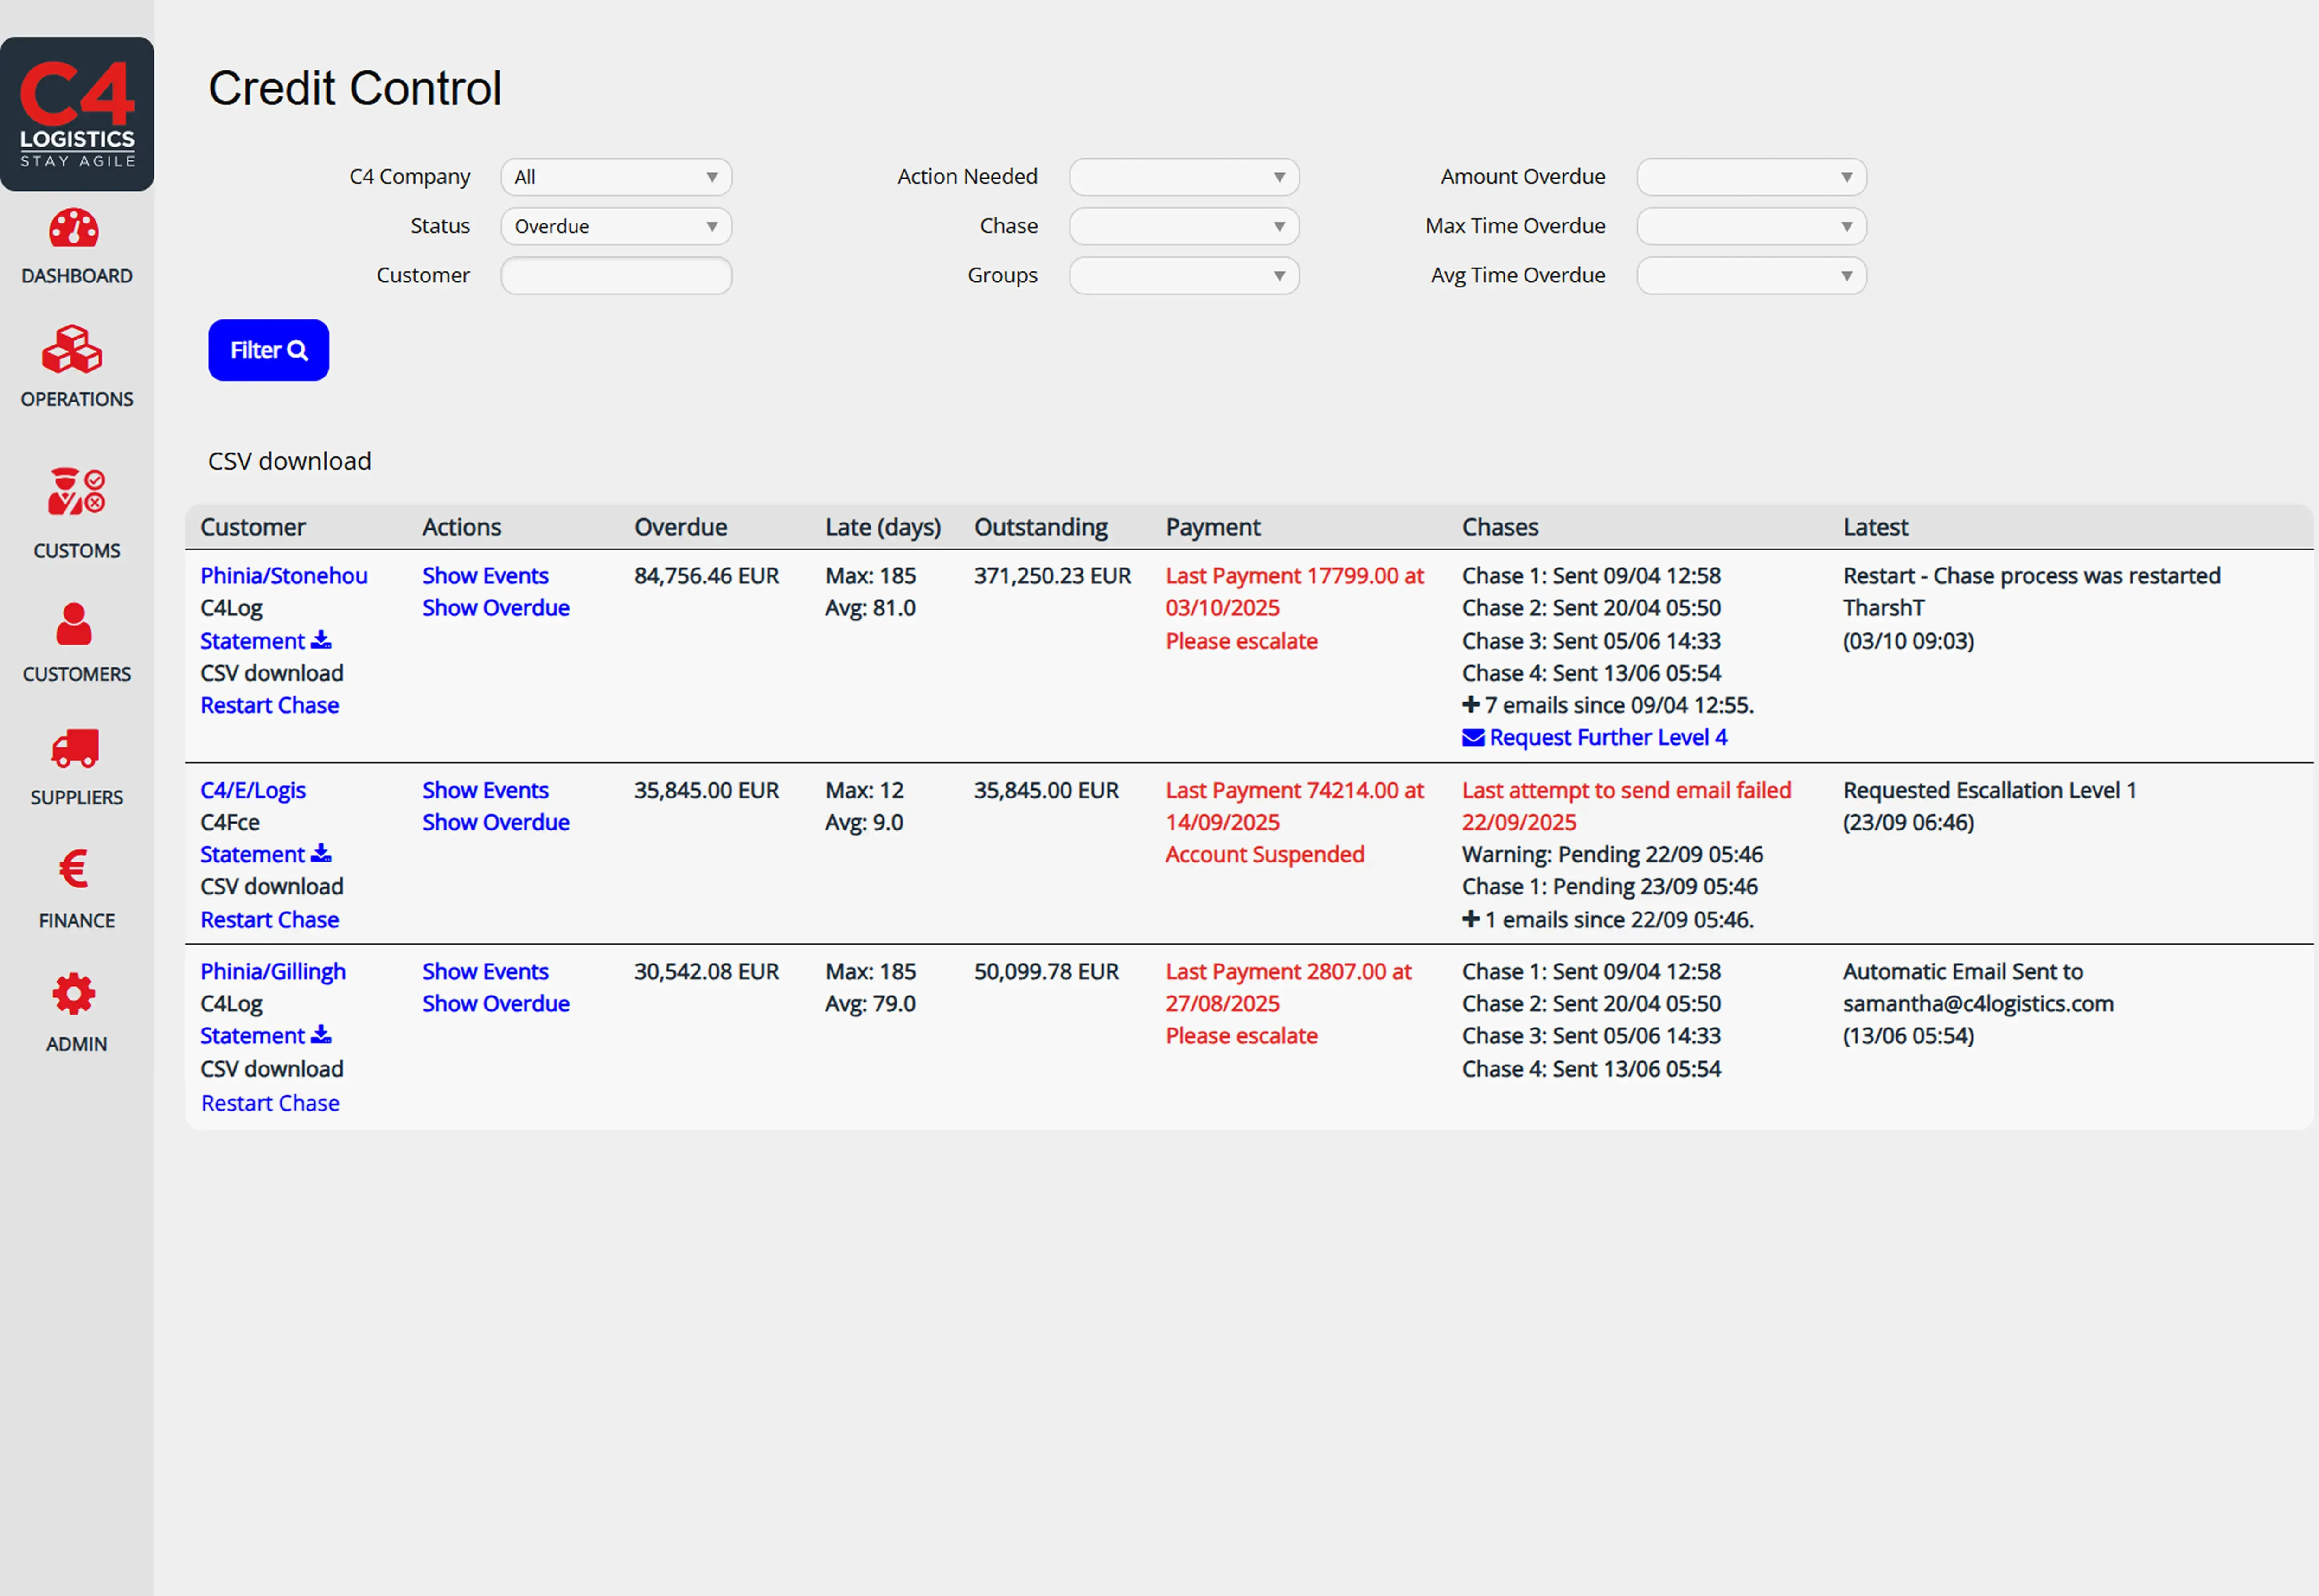Open the Suppliers truck icon
Image resolution: width=2319 pixels, height=1596 pixels.
(x=76, y=748)
